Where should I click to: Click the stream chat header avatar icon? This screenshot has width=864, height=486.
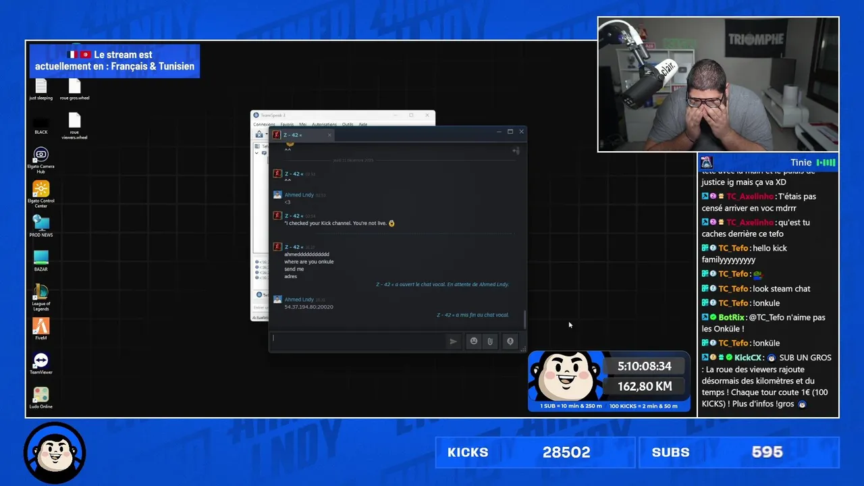(707, 163)
